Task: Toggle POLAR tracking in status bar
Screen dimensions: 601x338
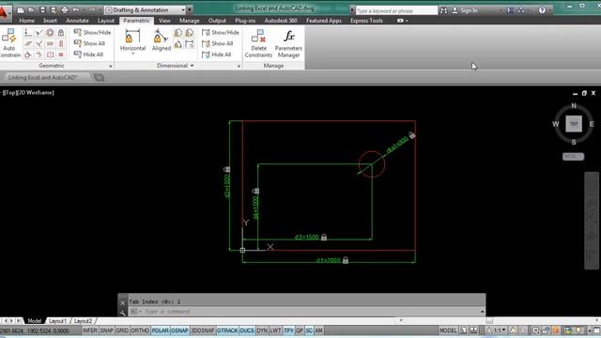Action: click(x=160, y=330)
